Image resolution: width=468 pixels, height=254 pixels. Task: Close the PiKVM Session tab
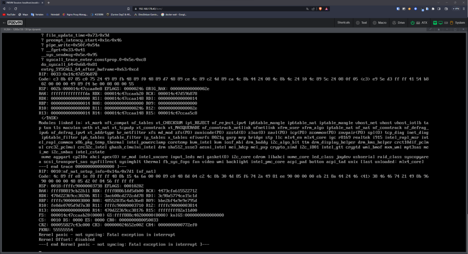pos(43,3)
